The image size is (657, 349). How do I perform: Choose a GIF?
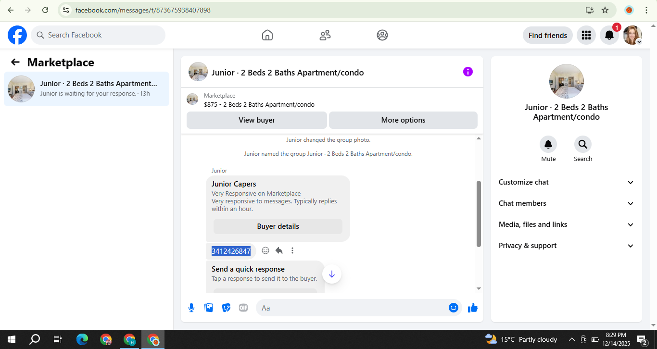[x=243, y=308]
